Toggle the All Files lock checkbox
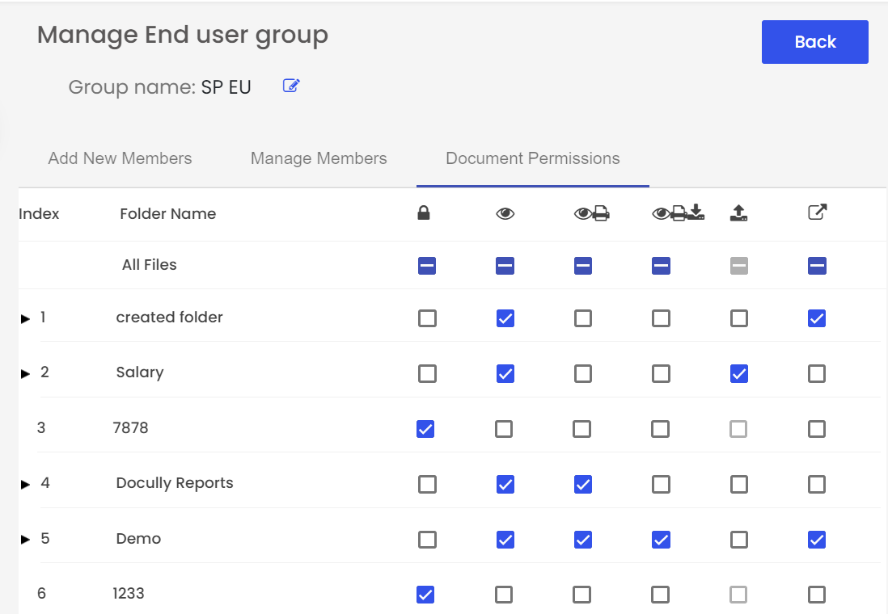The image size is (888, 614). click(x=427, y=266)
